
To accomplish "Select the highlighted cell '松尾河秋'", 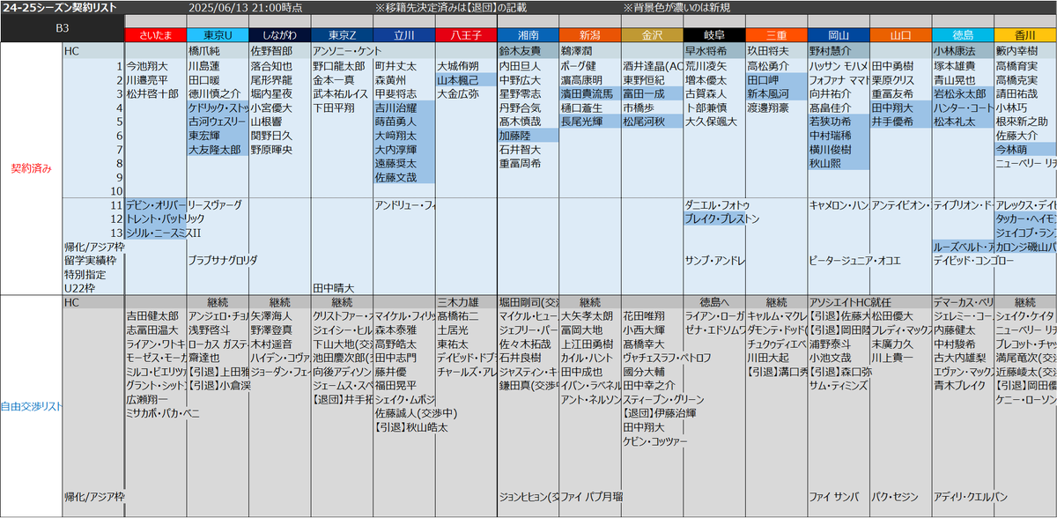I will (652, 122).
